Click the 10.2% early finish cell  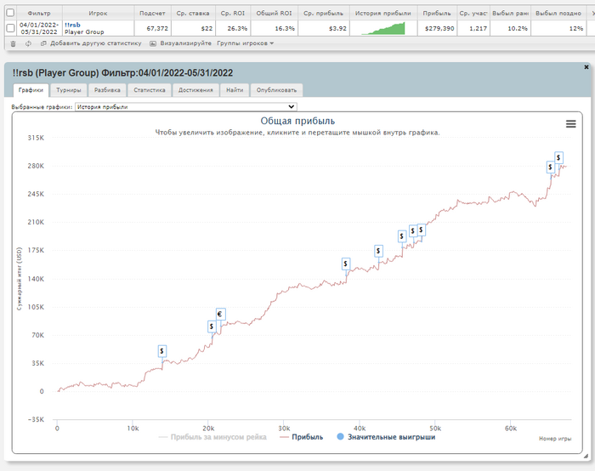(510, 28)
